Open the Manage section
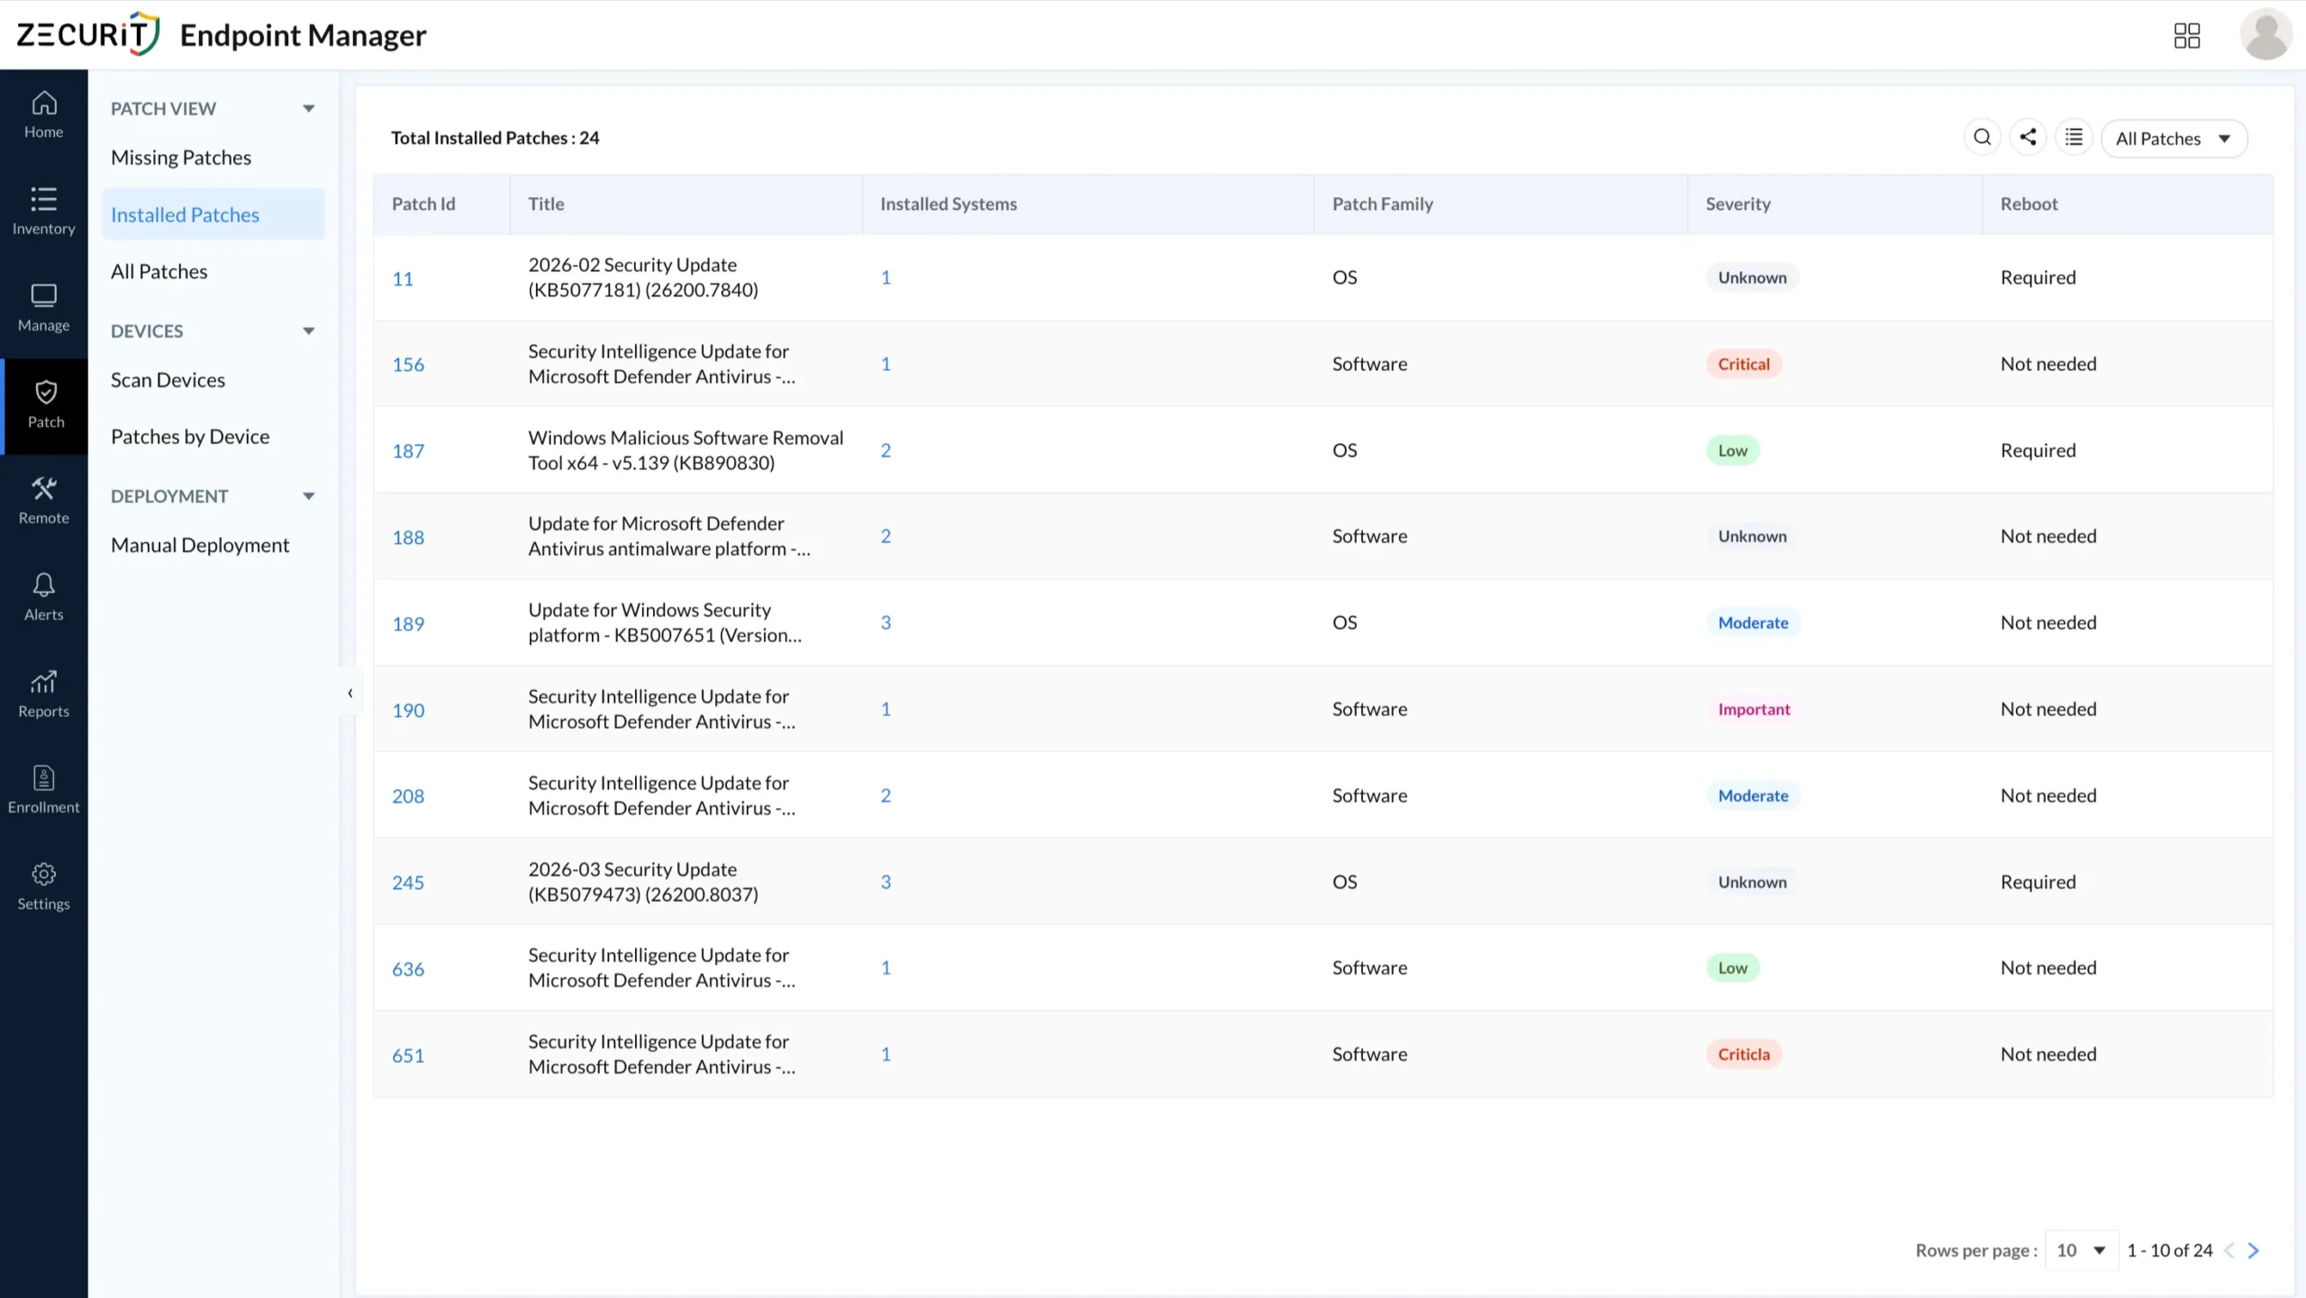Screen dimensions: 2306x1298 coord(43,308)
